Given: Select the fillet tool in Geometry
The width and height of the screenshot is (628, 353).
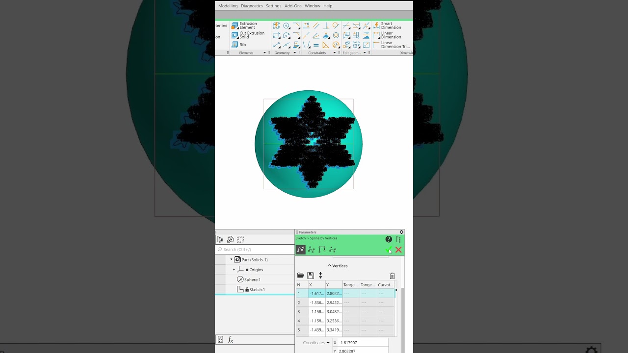Looking at the screenshot, I should (x=296, y=35).
